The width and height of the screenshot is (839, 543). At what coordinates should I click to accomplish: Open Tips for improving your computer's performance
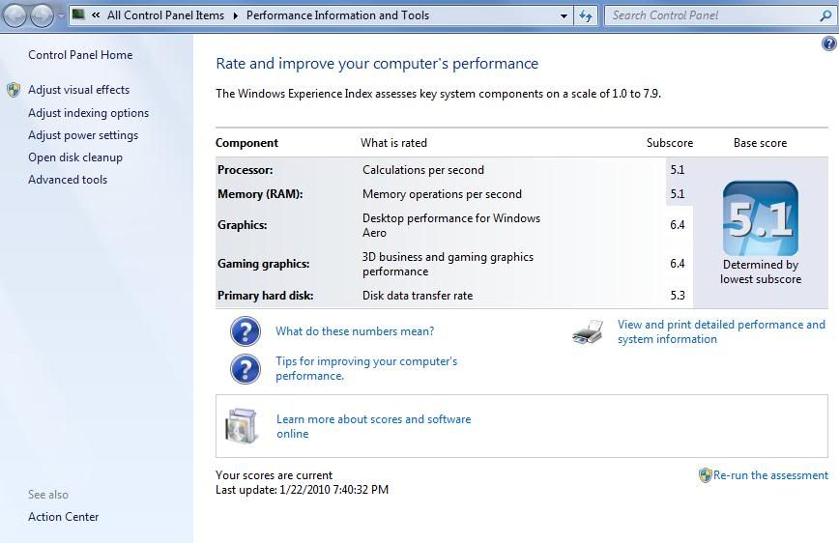pos(366,368)
